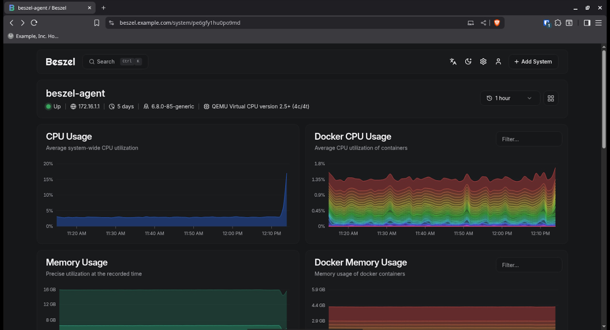Open a new browser tab
This screenshot has width=610, height=330.
[104, 8]
